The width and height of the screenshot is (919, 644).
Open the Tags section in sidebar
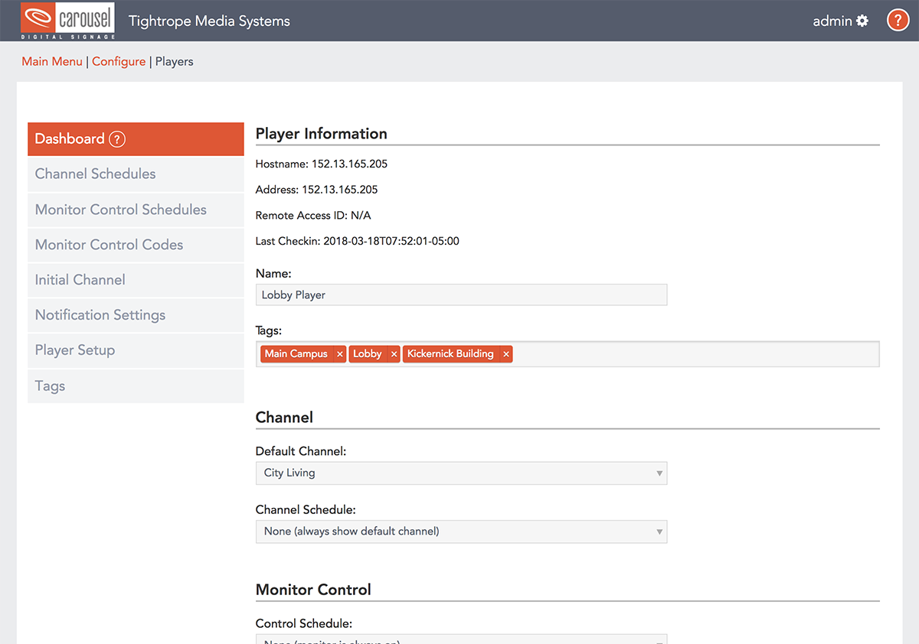point(49,386)
